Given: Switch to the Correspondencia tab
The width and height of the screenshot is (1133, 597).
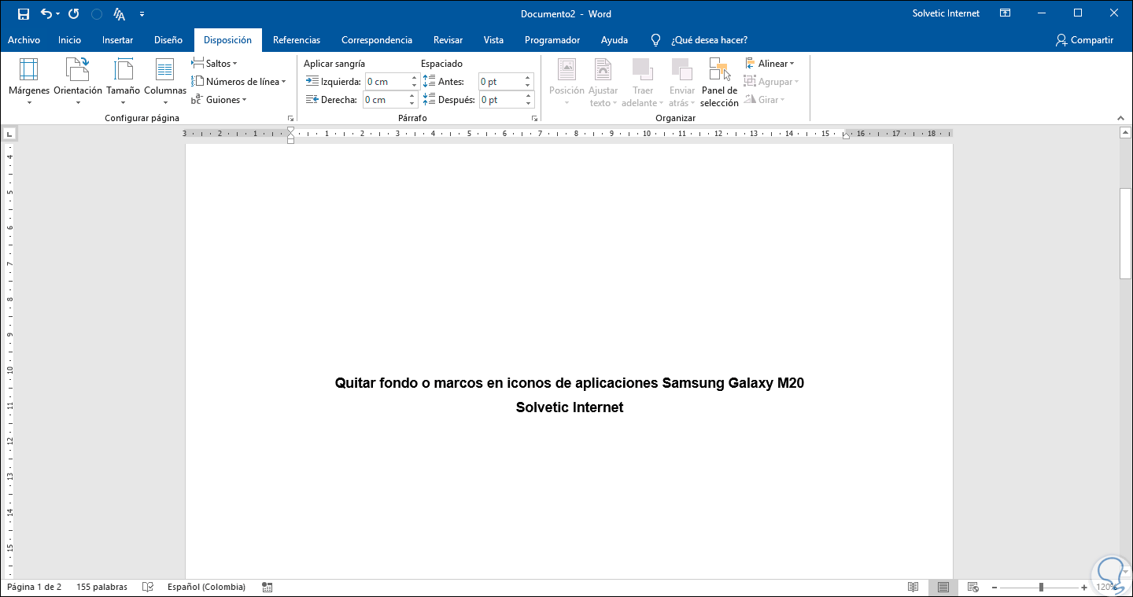Looking at the screenshot, I should (x=377, y=40).
